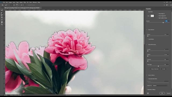This screenshot has height=97, width=172.
Task: Open the 3D menu
Action: [x=28, y=2]
